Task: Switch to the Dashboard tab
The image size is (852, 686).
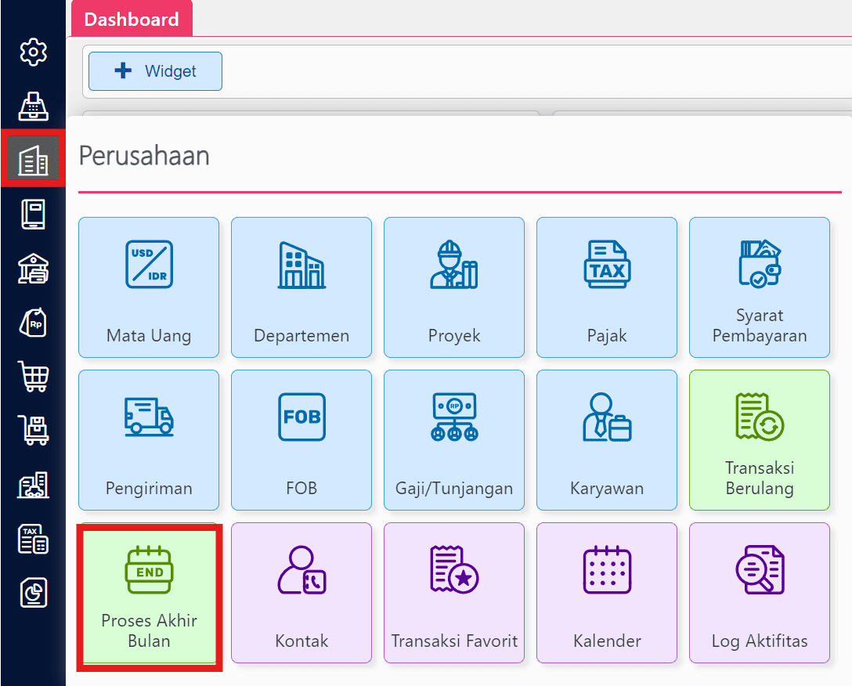Action: (132, 17)
